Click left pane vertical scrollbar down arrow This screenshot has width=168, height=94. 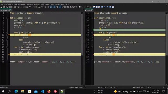(82, 84)
